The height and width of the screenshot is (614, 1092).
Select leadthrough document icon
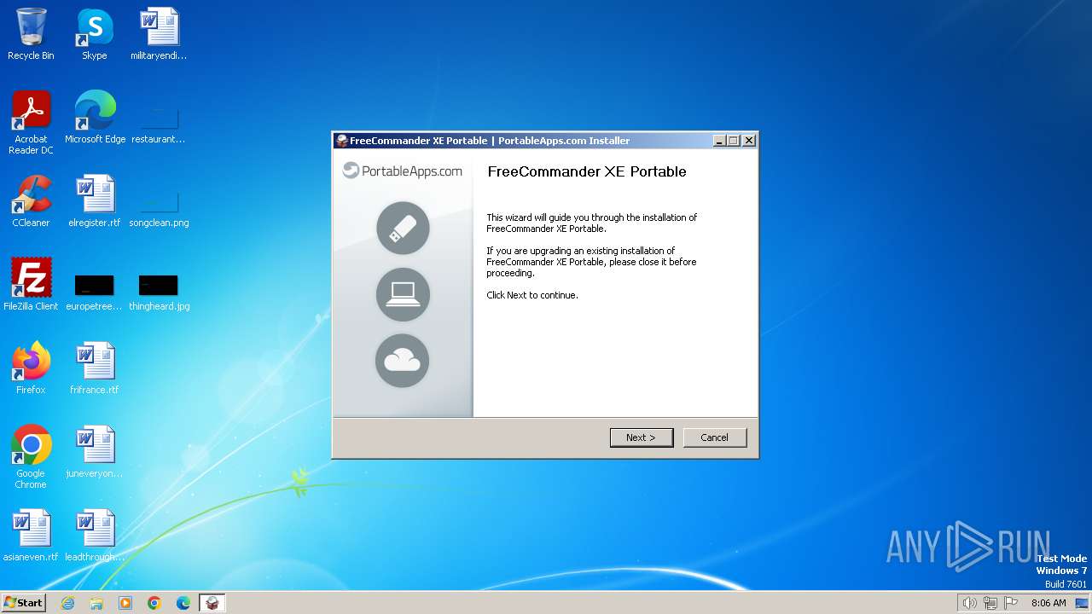pos(95,536)
